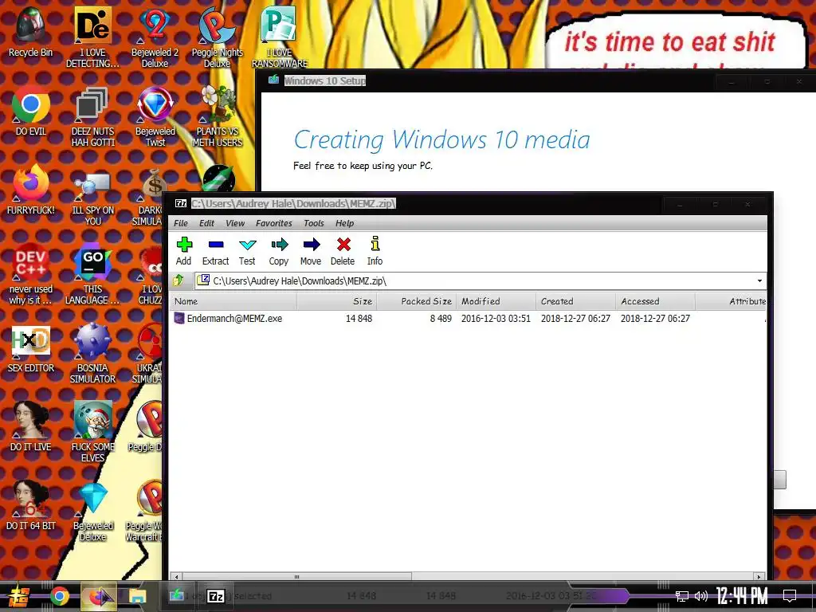Open the Favorites menu
Image resolution: width=816 pixels, height=612 pixels.
[274, 223]
